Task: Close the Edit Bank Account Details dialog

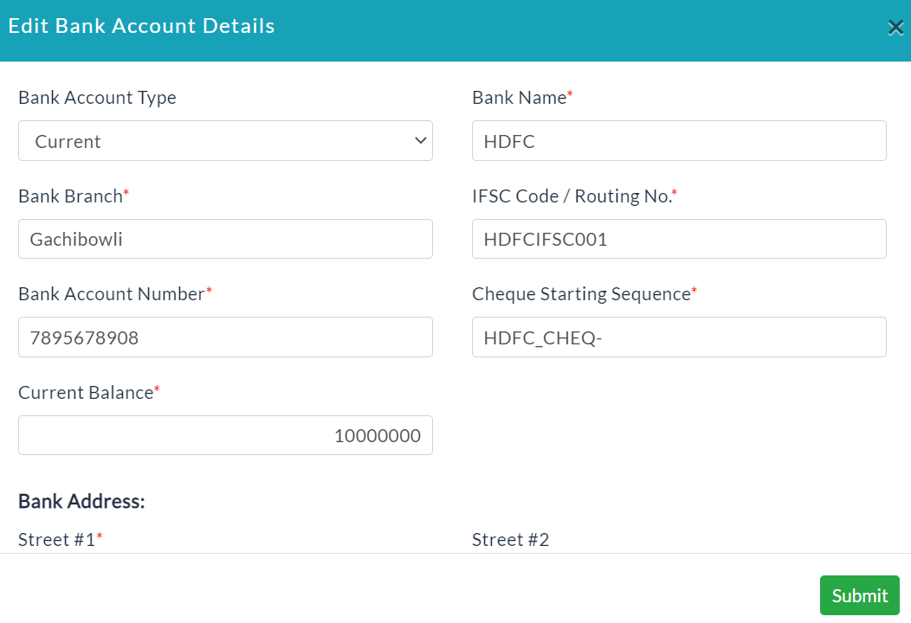Action: click(x=895, y=28)
